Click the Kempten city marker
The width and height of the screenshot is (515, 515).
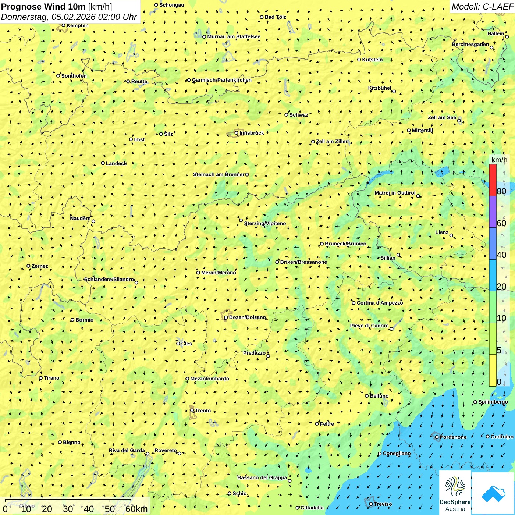pos(63,25)
